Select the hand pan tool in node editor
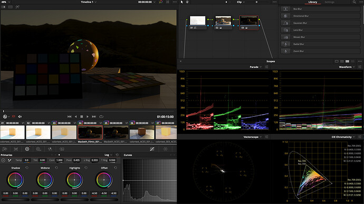The image size is (364, 204). [187, 2]
